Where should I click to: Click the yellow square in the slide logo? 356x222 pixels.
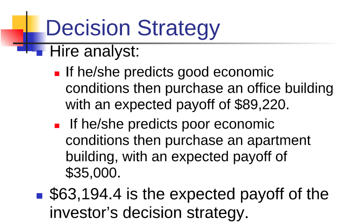25,24
